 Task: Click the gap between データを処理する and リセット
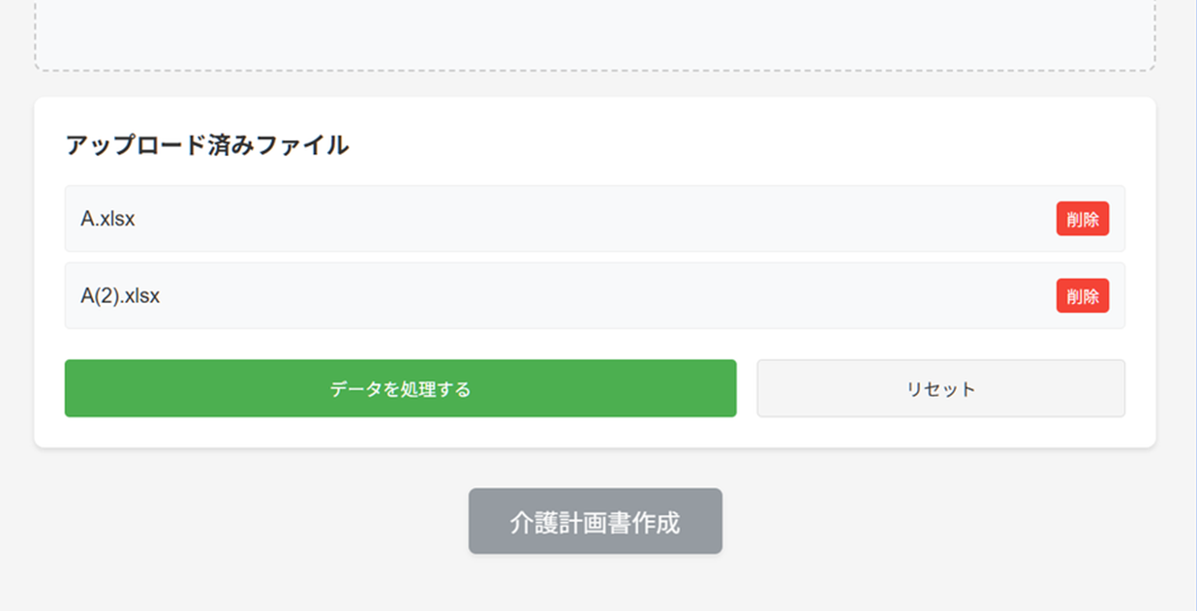click(x=747, y=388)
